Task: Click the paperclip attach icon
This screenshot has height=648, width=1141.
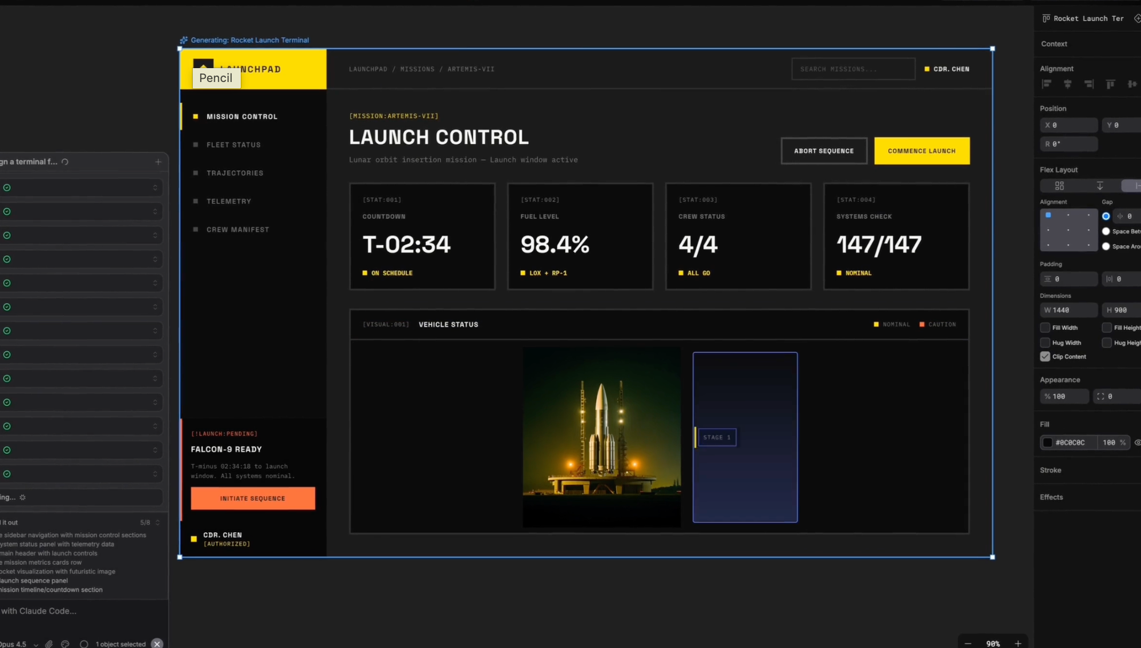Action: [49, 644]
